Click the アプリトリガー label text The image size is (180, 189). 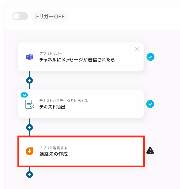[x=51, y=54]
